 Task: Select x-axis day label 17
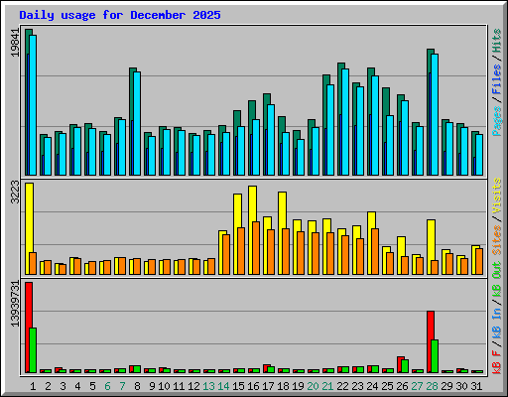(268, 386)
